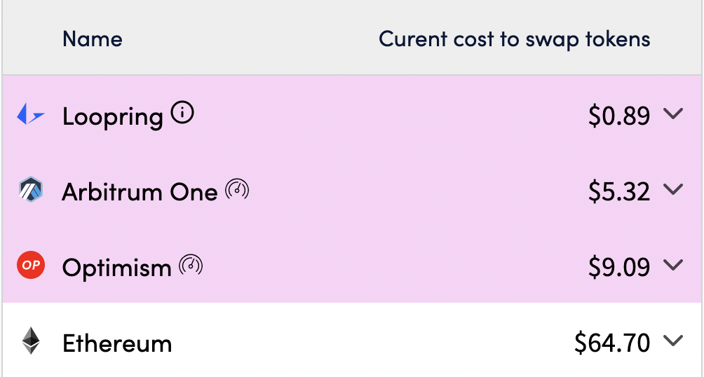Screen dimensions: 704x377
Task: Click the gauge icon next to Optimism
Action: [191, 265]
